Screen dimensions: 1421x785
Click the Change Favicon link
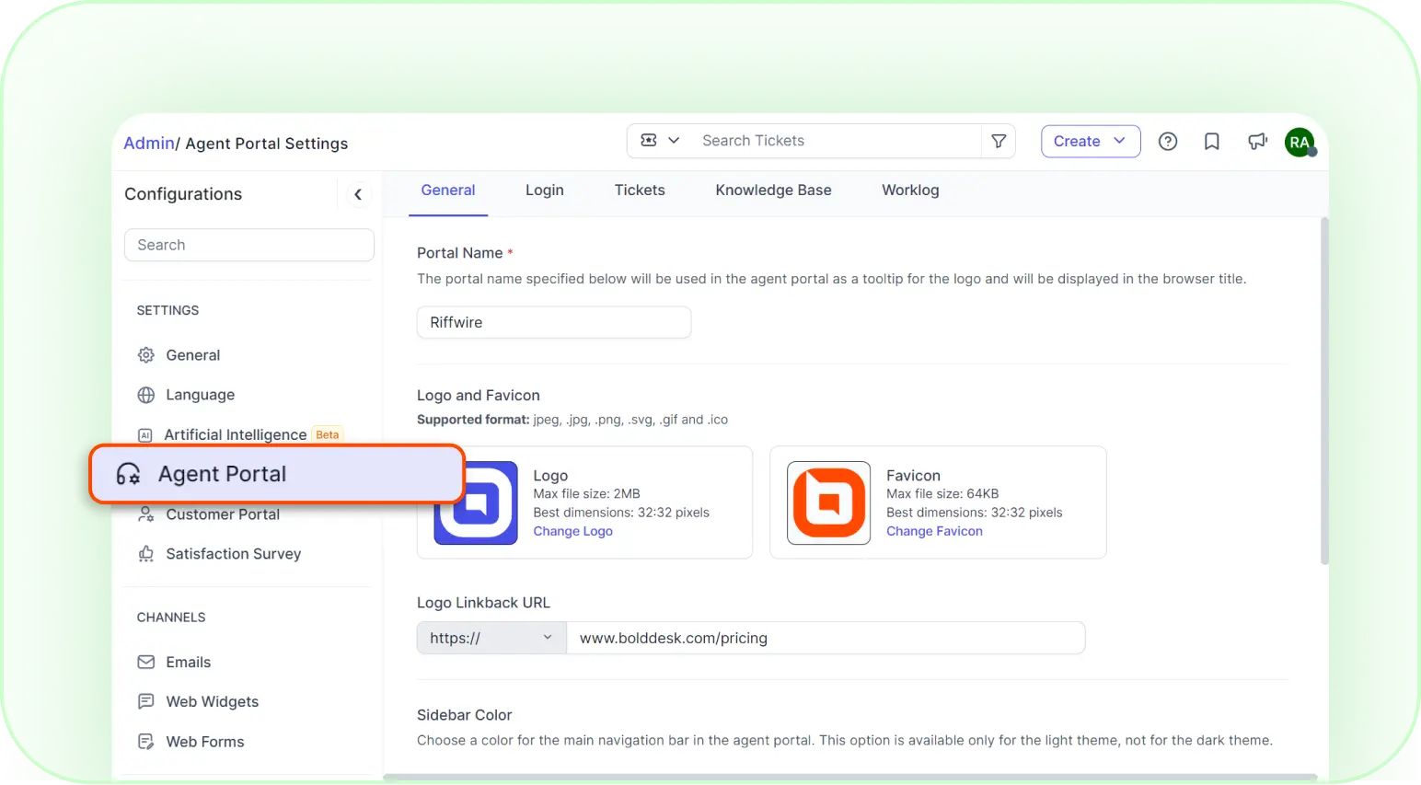click(934, 532)
